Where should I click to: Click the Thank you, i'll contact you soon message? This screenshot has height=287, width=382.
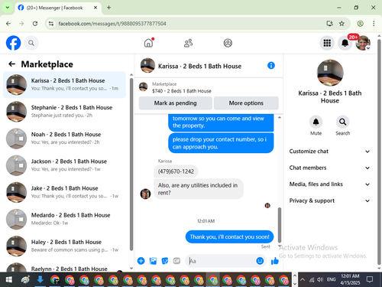tap(229, 236)
